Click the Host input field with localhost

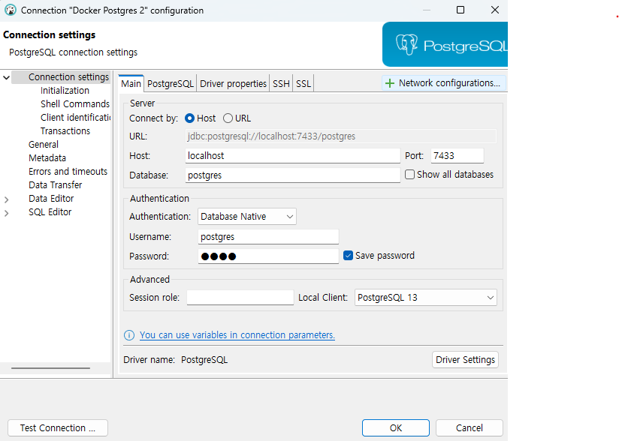pos(292,156)
